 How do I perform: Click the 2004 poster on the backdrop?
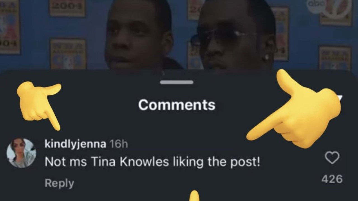point(67,8)
